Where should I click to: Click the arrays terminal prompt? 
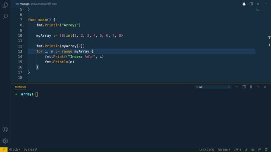click(x=27, y=94)
